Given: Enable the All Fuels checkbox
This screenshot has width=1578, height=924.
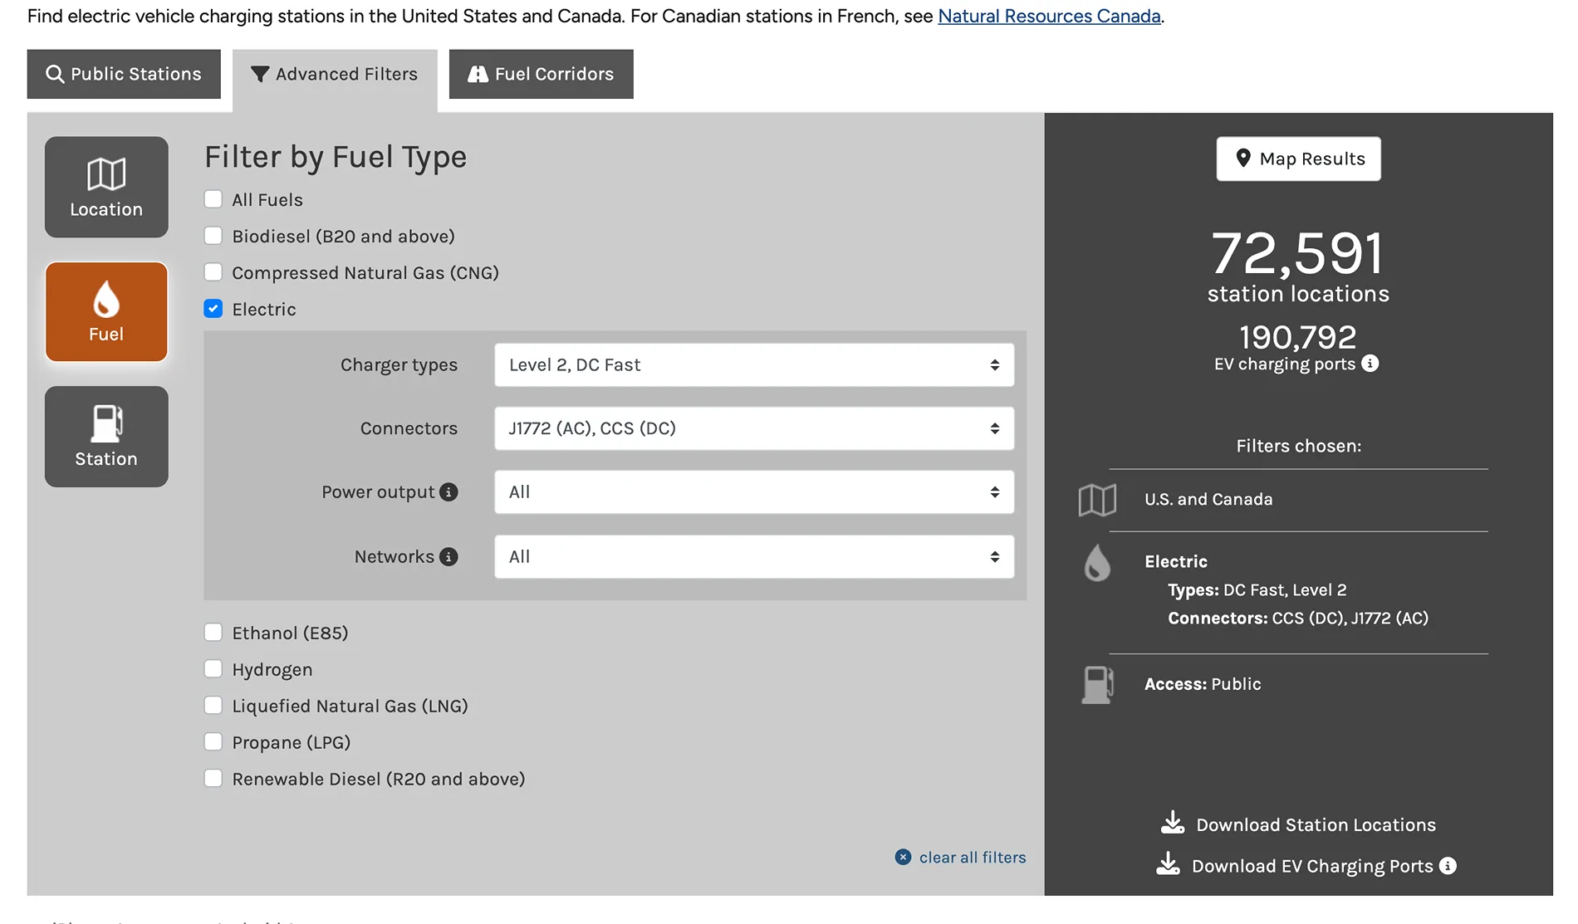Looking at the screenshot, I should click(213, 199).
